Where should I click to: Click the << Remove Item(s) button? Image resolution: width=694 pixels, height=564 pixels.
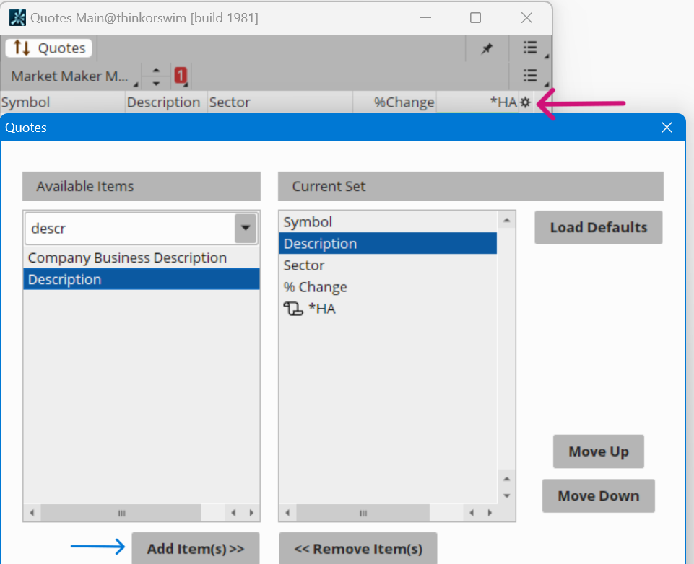click(358, 549)
